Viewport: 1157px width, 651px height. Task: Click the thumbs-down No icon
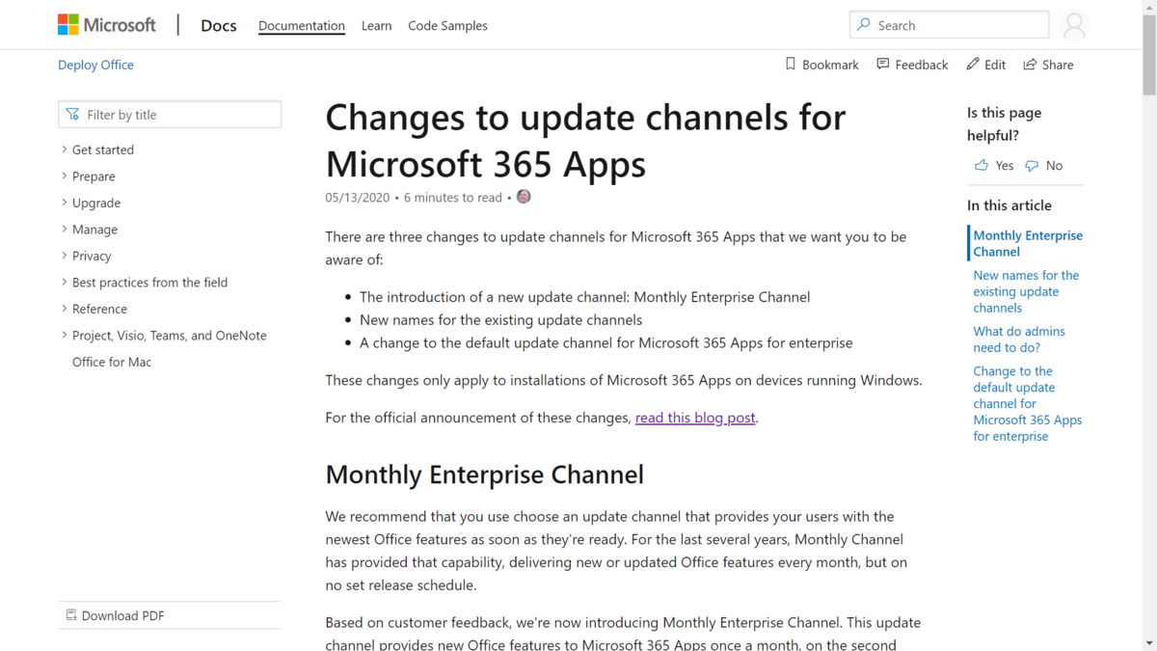1032,166
